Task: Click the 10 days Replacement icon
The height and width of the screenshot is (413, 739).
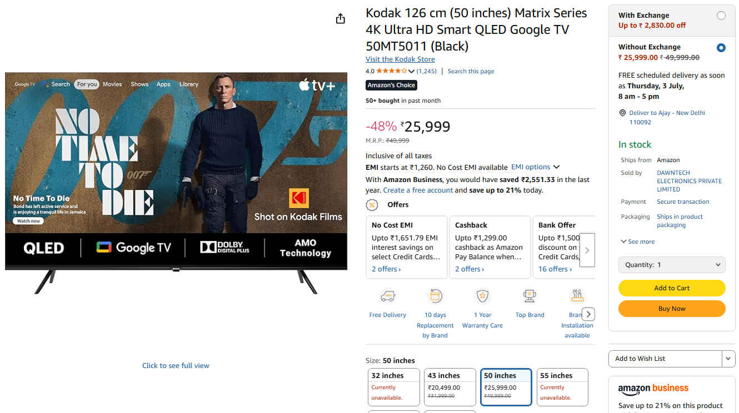Action: (435, 296)
